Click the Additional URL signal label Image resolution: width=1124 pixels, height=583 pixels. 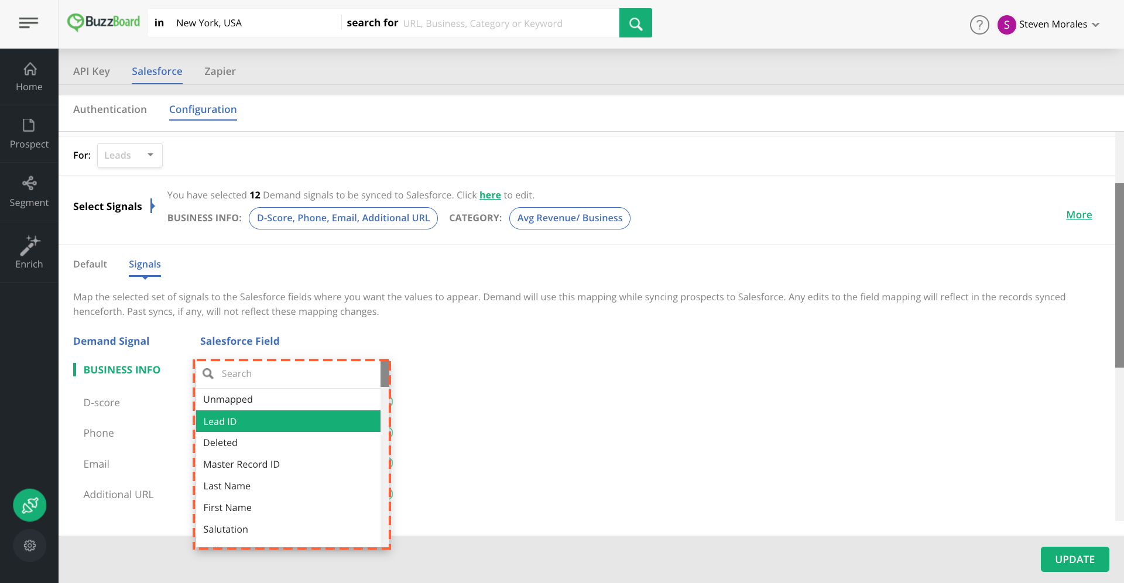coord(118,495)
